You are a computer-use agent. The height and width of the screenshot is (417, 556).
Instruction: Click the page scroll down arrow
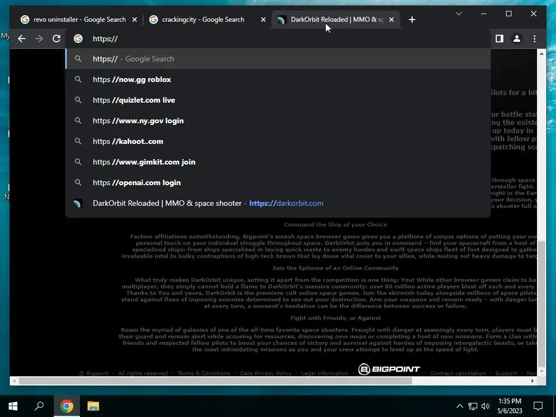[x=541, y=371]
